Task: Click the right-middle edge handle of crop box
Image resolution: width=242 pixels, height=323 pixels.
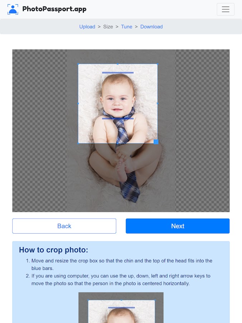Action: [158, 104]
